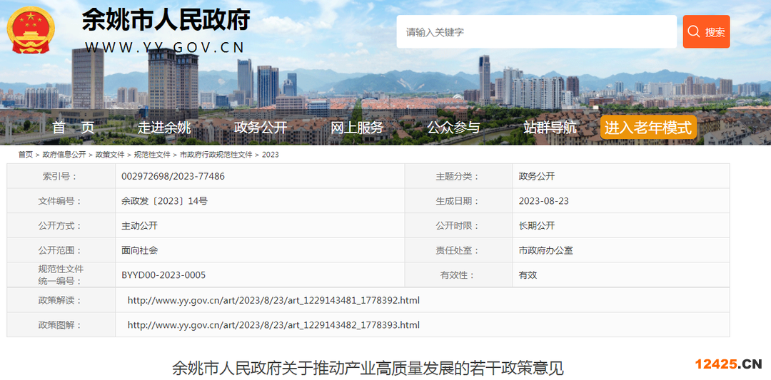The image size is (771, 380).
Task: Open the 网上服务 navigation menu
Action: [357, 128]
